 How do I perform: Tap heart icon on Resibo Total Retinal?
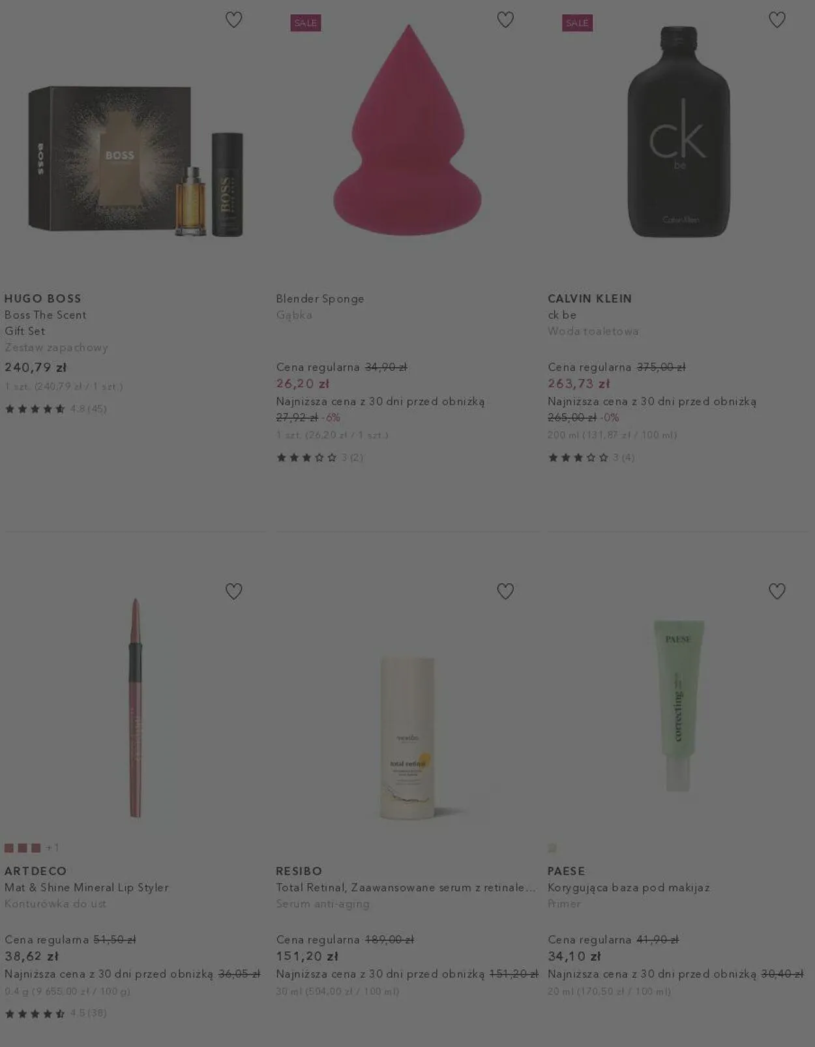click(505, 592)
